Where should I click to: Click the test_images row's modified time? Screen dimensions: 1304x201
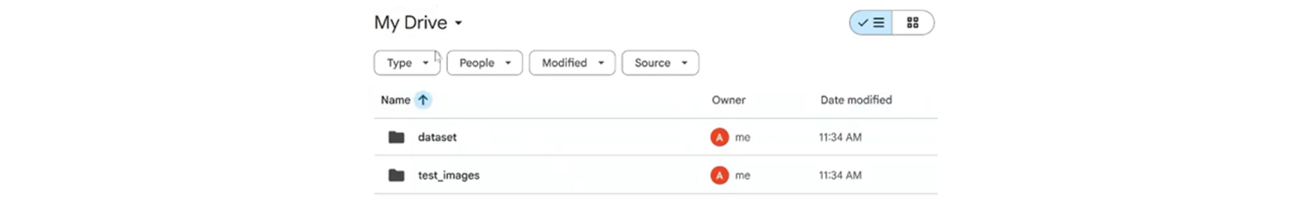coord(840,175)
